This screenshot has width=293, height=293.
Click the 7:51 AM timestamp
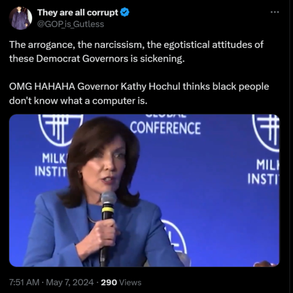(x=24, y=282)
